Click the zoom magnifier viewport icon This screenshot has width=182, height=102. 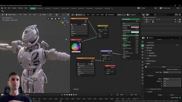click(59, 19)
